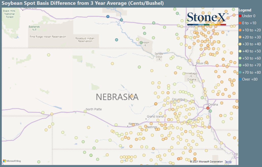Click the Sioux City label
This screenshot has width=262, height=167.
pos(202,63)
